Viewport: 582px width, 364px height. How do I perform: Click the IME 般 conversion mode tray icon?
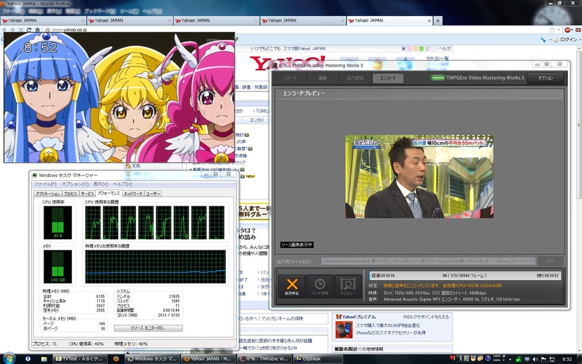(467, 358)
